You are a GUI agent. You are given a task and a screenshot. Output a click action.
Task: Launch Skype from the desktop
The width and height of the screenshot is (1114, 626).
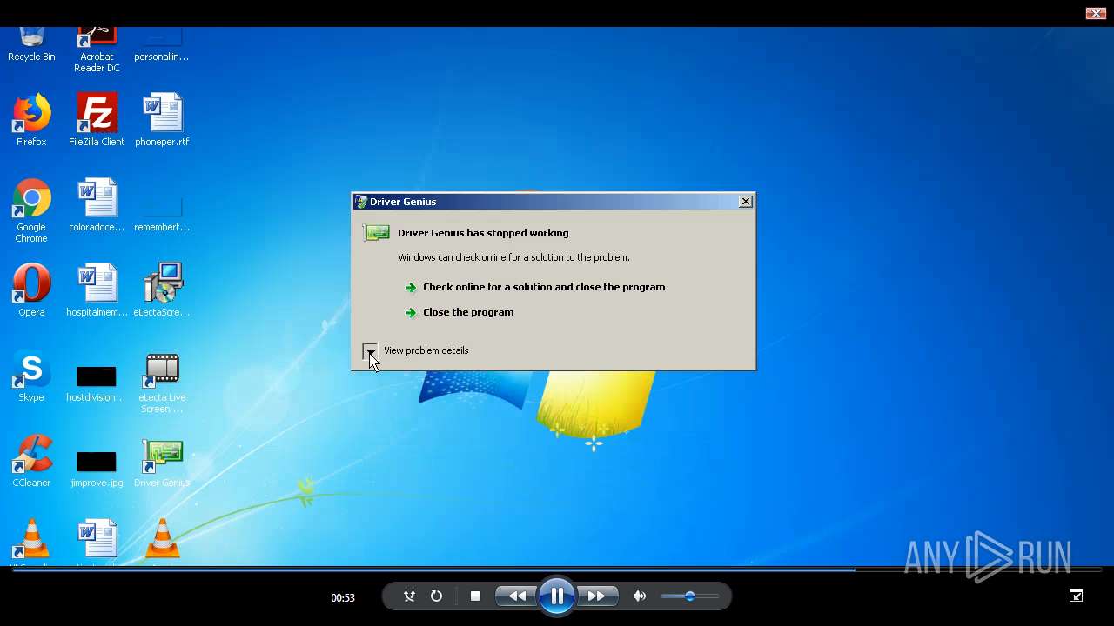[x=31, y=376]
